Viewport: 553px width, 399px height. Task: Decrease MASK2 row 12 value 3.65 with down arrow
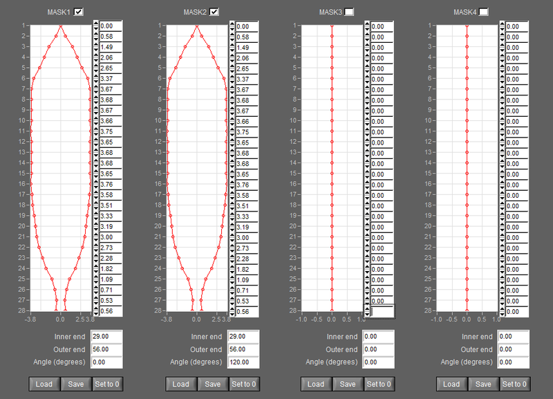pyautogui.click(x=232, y=145)
